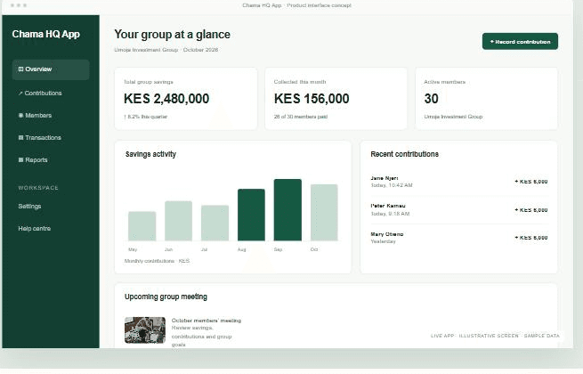This screenshot has height=374, width=583.
Task: Click the Contributions arrow icon
Action: click(x=20, y=93)
